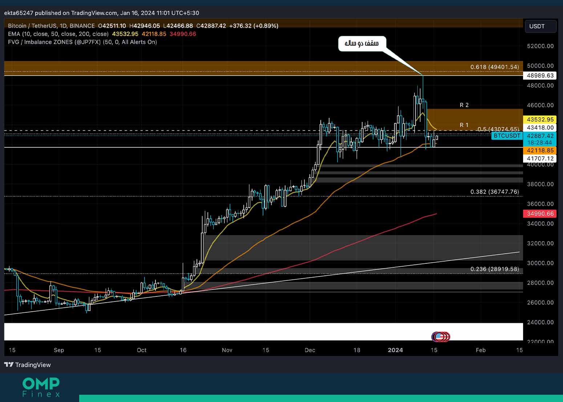Click the 48989.63 price axis label
Screen dimensions: 563x402
(x=540, y=75)
